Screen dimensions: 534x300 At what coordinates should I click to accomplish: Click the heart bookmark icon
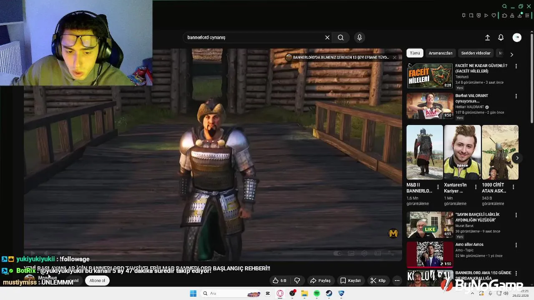click(494, 15)
